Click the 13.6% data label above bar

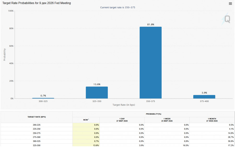click(x=97, y=84)
